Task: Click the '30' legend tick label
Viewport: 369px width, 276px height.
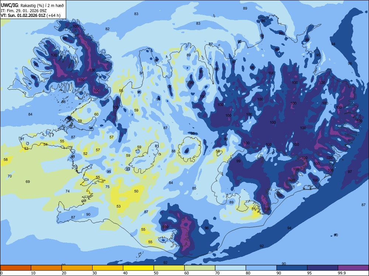Action: (94, 273)
